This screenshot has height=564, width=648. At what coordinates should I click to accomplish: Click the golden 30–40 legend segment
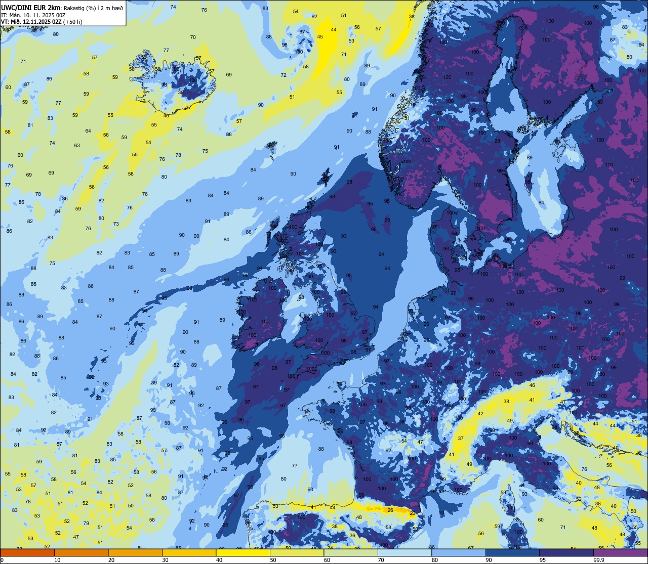pyautogui.click(x=189, y=552)
